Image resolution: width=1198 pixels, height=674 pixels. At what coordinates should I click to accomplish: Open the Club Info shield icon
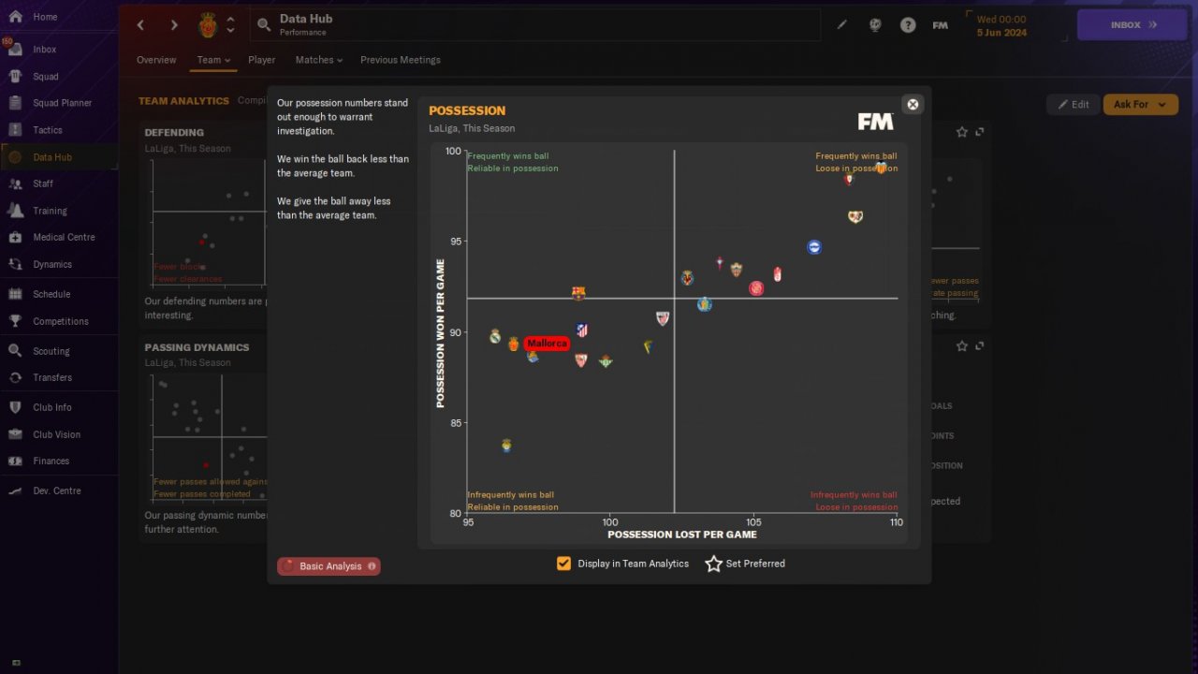15,407
